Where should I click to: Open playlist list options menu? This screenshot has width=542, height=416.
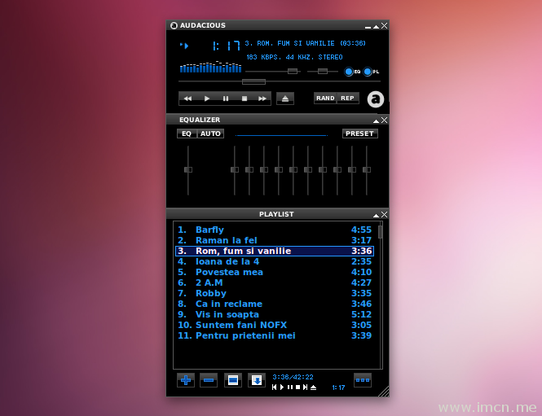(363, 380)
